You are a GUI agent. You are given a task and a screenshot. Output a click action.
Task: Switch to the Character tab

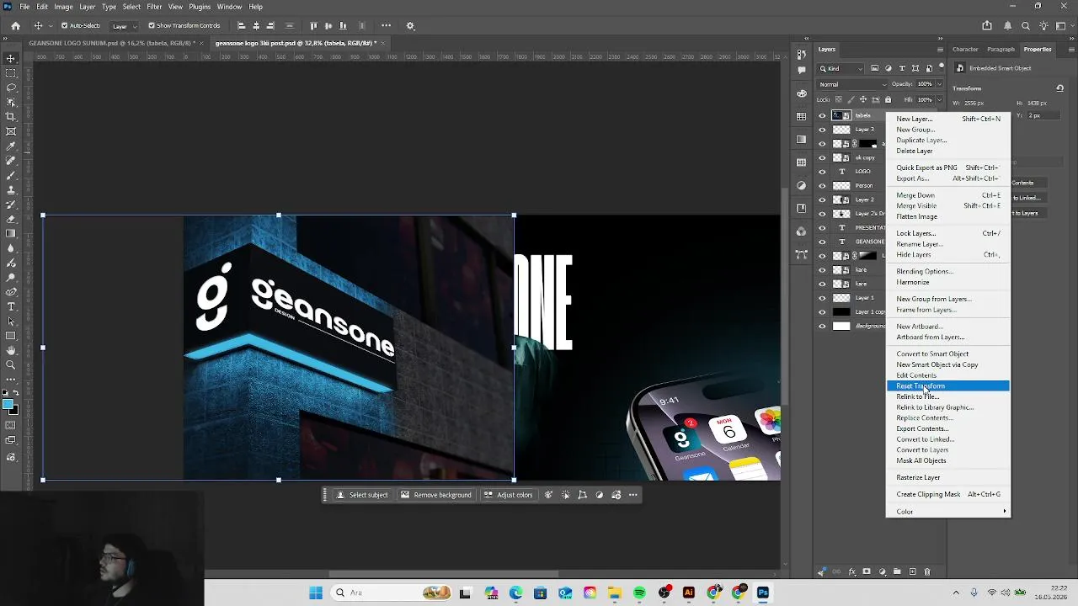(965, 49)
